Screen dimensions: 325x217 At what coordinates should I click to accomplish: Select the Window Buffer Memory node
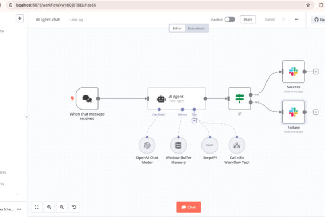point(178,145)
